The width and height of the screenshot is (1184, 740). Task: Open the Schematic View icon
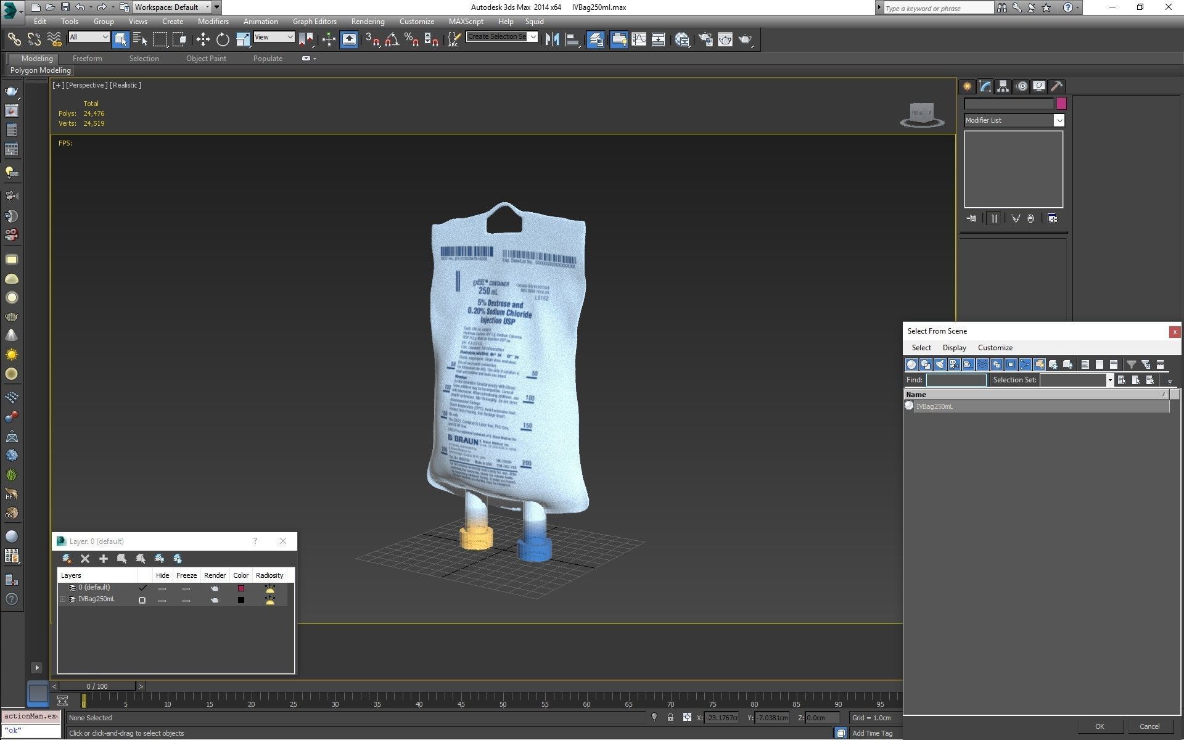click(x=658, y=39)
